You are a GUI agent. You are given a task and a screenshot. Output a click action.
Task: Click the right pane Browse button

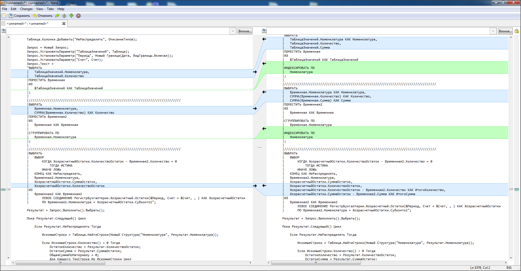point(505,31)
